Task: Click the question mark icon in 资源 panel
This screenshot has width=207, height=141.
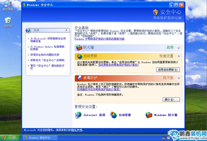Action: [x=28, y=30]
